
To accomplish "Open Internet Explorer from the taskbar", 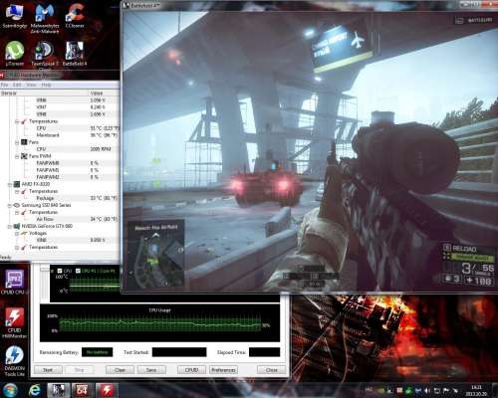I will [x=34, y=390].
